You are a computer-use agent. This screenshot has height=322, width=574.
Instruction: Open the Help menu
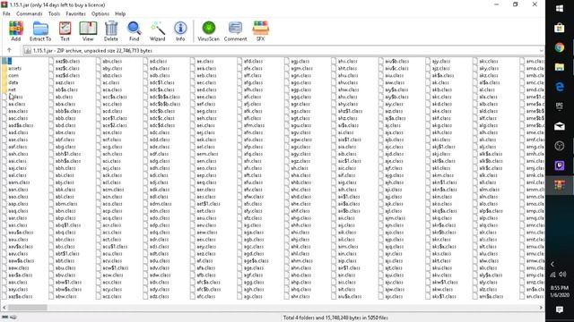120,13
